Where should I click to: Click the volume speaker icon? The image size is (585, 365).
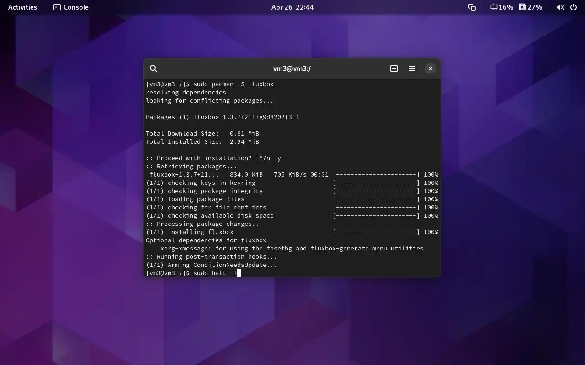(560, 7)
